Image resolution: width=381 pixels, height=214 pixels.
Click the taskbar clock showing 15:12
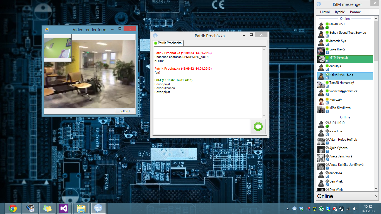pyautogui.click(x=368, y=208)
